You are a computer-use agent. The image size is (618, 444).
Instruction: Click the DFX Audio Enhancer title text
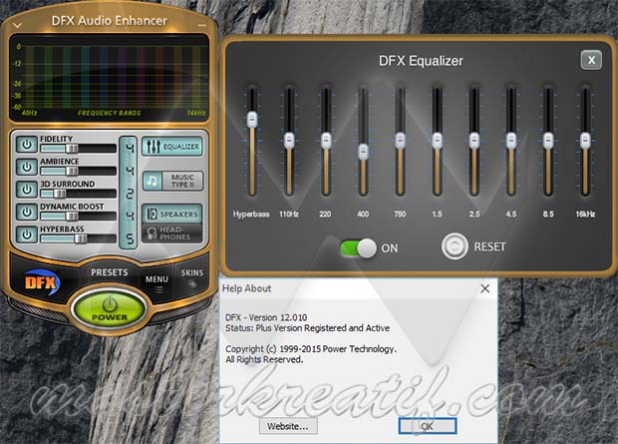(x=110, y=21)
